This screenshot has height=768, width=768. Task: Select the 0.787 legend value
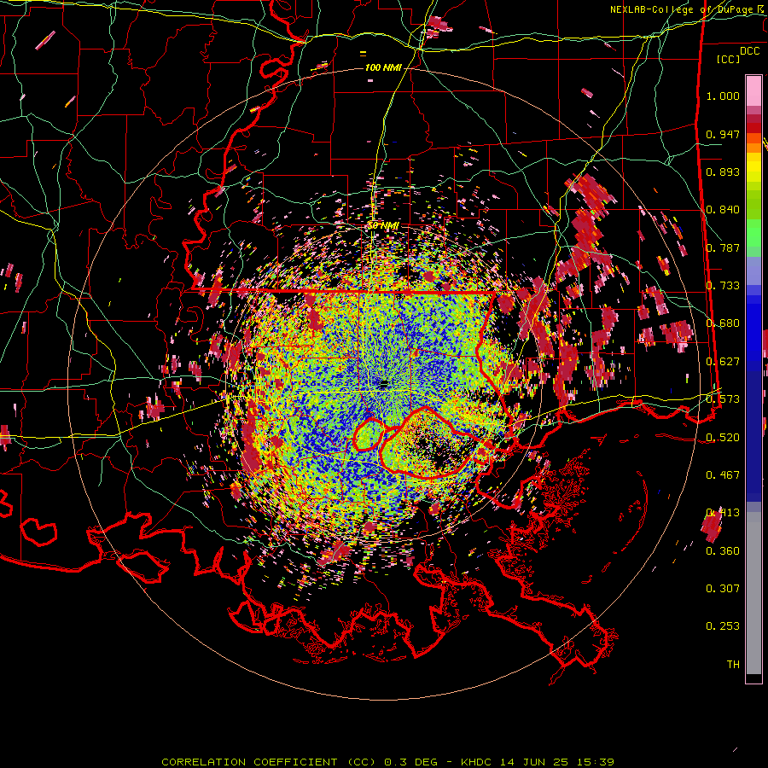coord(723,247)
